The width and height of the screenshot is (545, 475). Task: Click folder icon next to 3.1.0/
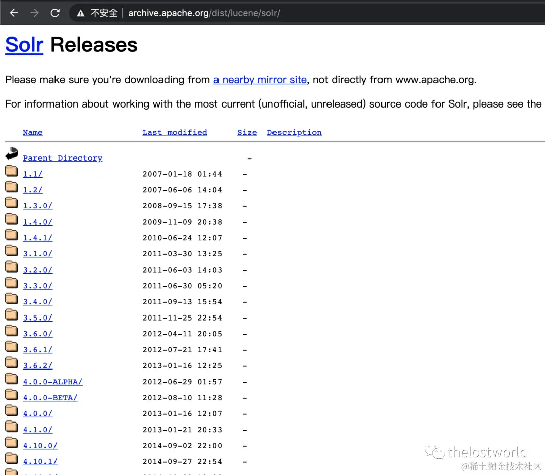coord(12,250)
